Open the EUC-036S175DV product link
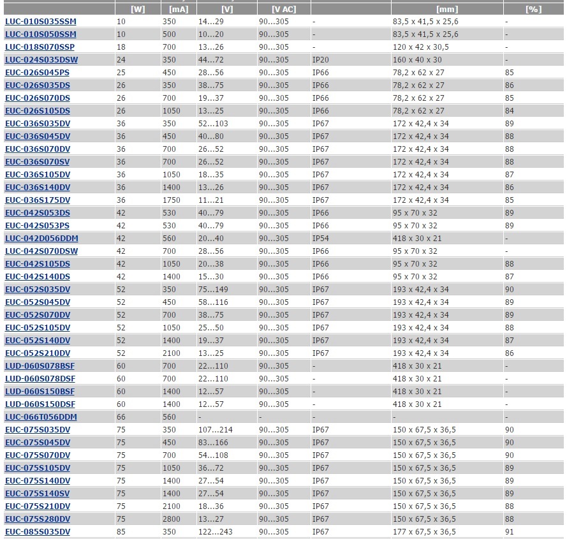The width and height of the screenshot is (567, 539). (38, 200)
